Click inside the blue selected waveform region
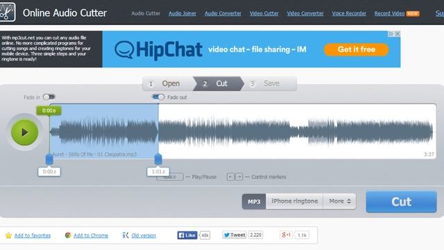Image resolution: width=444 pixels, height=250 pixels. pos(104,131)
